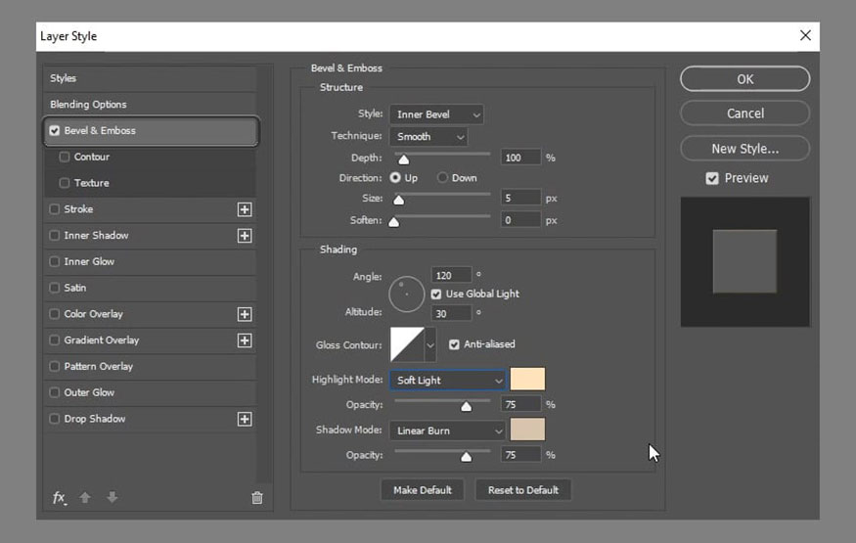This screenshot has width=856, height=543.
Task: Click the Shadow Mode color swatch
Action: pos(527,430)
